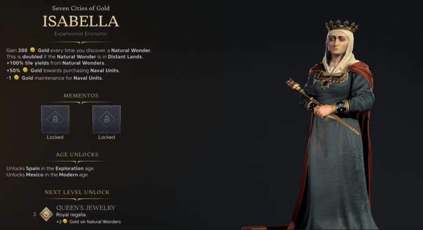Click the ISABELLA leader name title
This screenshot has width=423, height=230.
point(81,21)
